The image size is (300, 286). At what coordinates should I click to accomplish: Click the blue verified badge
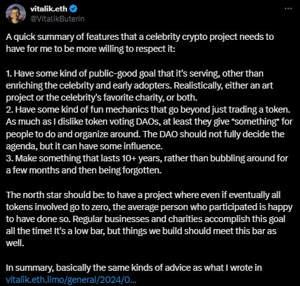[74, 9]
